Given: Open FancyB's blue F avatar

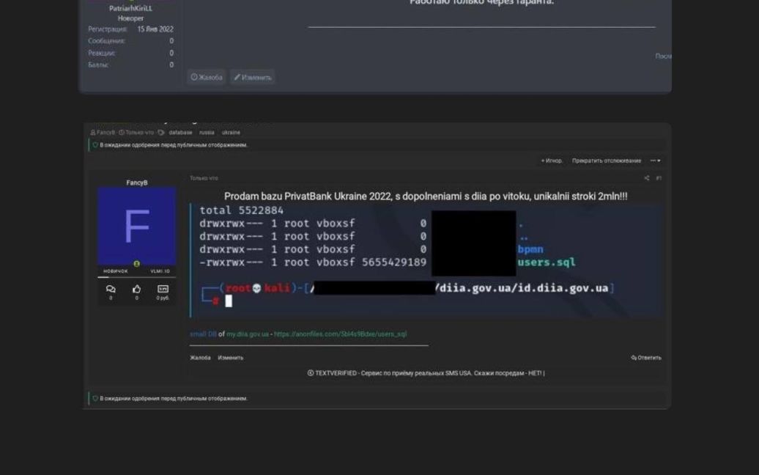Looking at the screenshot, I should pyautogui.click(x=136, y=226).
